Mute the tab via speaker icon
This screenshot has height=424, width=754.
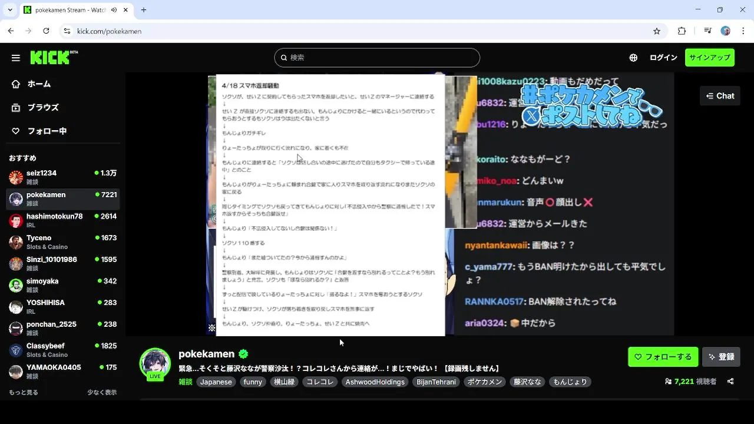point(114,10)
